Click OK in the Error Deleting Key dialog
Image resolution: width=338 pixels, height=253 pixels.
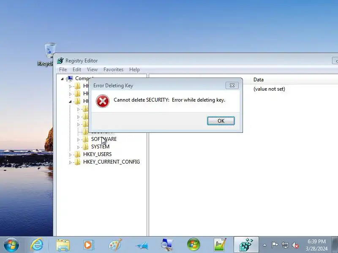[x=221, y=121]
